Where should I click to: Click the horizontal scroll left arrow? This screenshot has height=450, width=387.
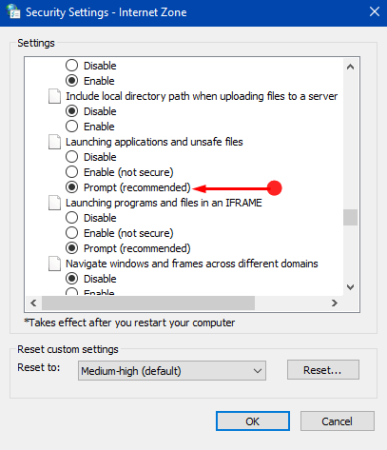33,303
